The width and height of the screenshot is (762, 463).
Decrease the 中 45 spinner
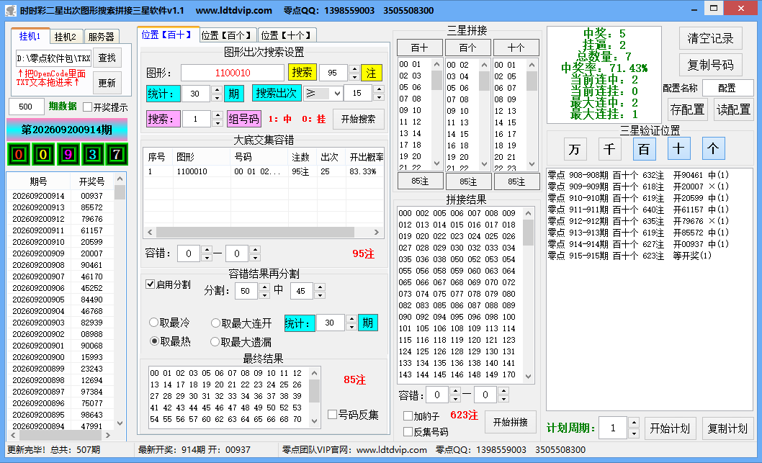tap(320, 295)
